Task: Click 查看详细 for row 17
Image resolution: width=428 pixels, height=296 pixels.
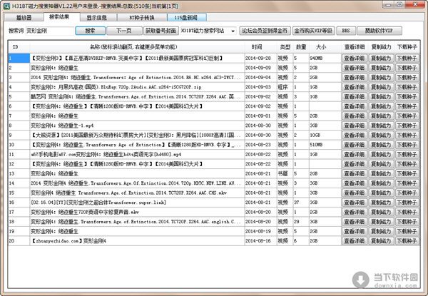Action: (x=354, y=212)
